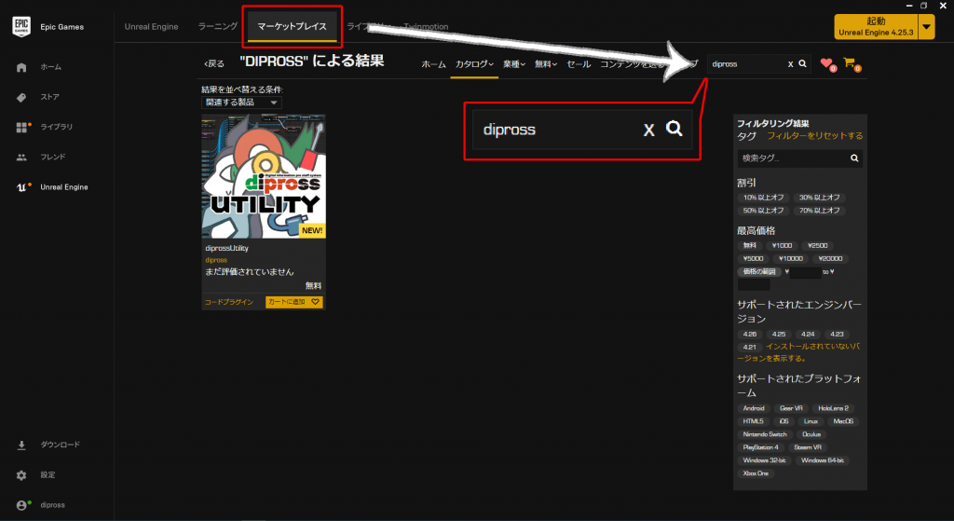Click the 検索タグ input field
Viewport: 954px width, 521px height.
[x=792, y=158]
